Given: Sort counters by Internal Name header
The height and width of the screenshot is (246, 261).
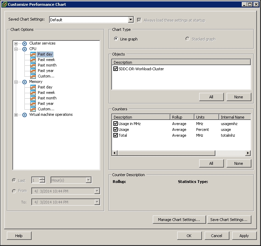Looking at the screenshot, I should click(235, 117).
